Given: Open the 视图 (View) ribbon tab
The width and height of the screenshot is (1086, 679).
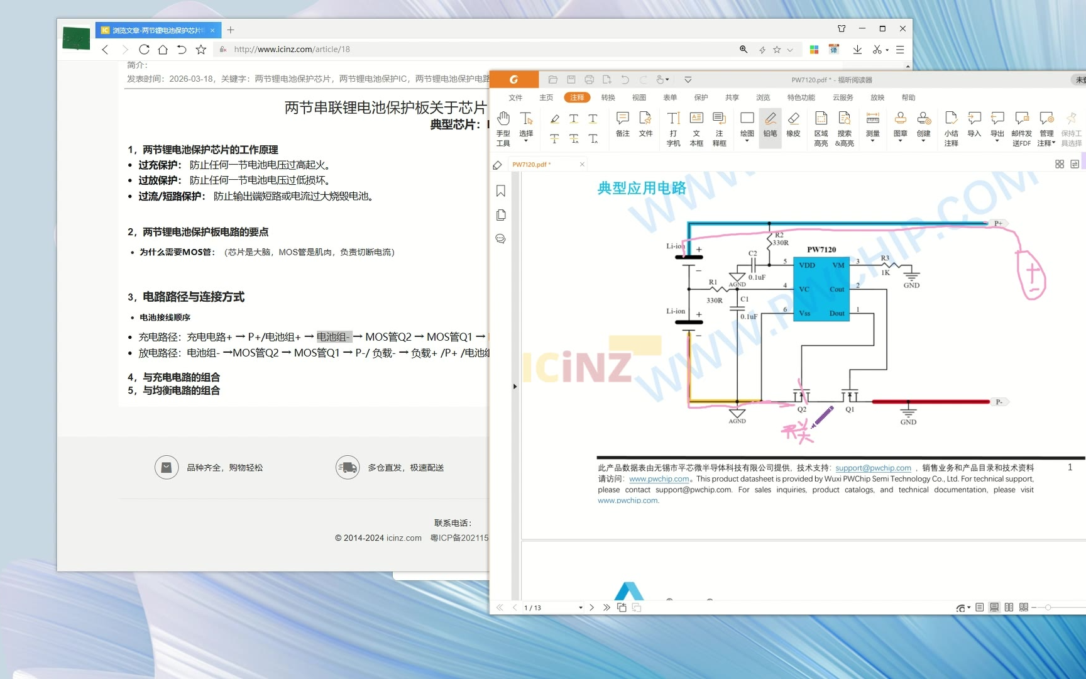Looking at the screenshot, I should pos(639,97).
